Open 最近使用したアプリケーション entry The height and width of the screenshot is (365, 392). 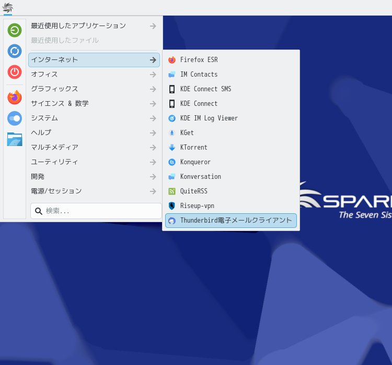point(94,26)
